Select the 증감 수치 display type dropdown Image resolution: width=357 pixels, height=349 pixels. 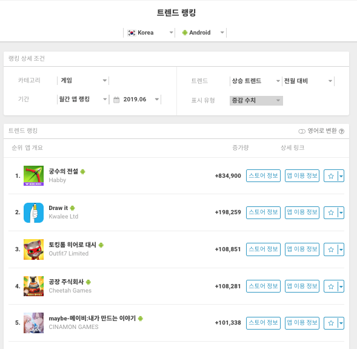pyautogui.click(x=256, y=101)
